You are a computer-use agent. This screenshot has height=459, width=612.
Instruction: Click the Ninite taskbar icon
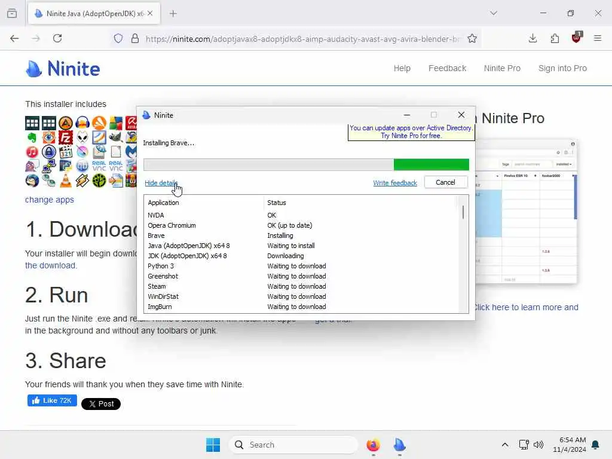click(x=399, y=445)
